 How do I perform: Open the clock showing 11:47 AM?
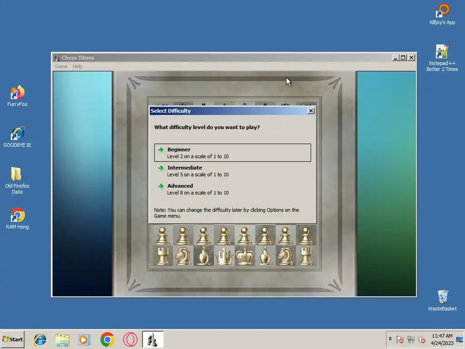(442, 339)
